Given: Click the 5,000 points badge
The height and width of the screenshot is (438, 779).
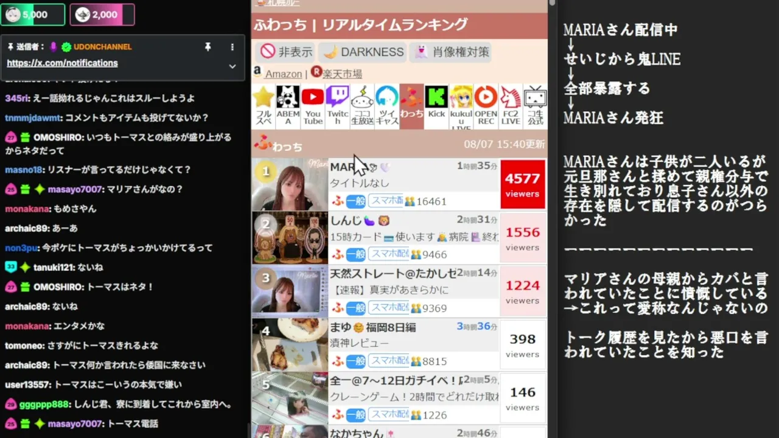Looking at the screenshot, I should 33,15.
